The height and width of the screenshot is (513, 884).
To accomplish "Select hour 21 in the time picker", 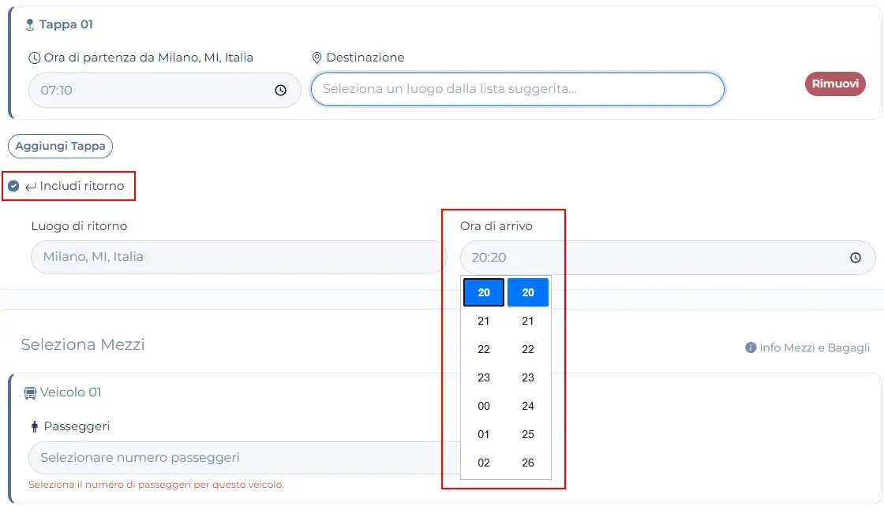I will 484,321.
